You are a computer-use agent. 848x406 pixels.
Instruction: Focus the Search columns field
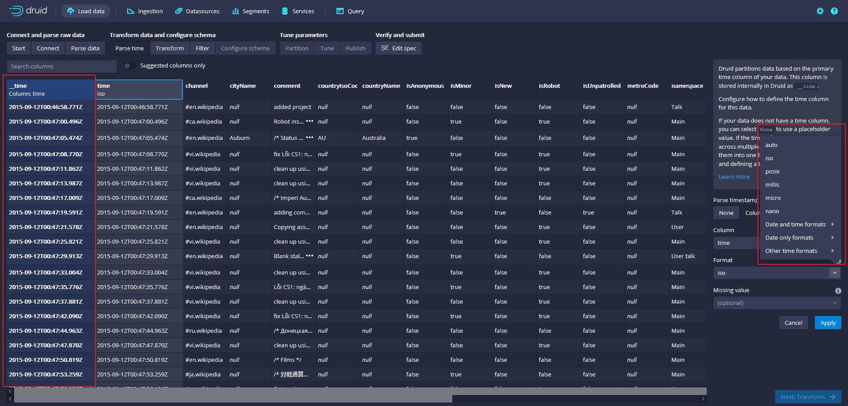(x=62, y=66)
